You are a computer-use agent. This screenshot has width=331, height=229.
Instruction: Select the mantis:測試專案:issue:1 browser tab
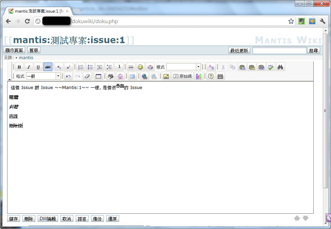coord(38,11)
